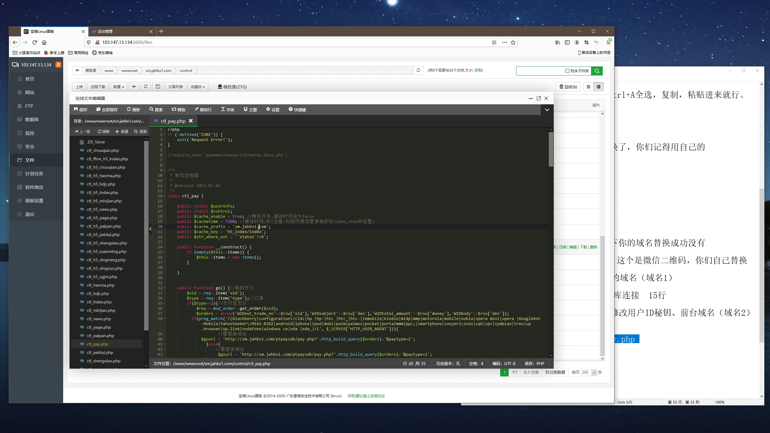Open the Search tool in the editor toolbar
Screen dimensions: 770x433
click(156, 109)
